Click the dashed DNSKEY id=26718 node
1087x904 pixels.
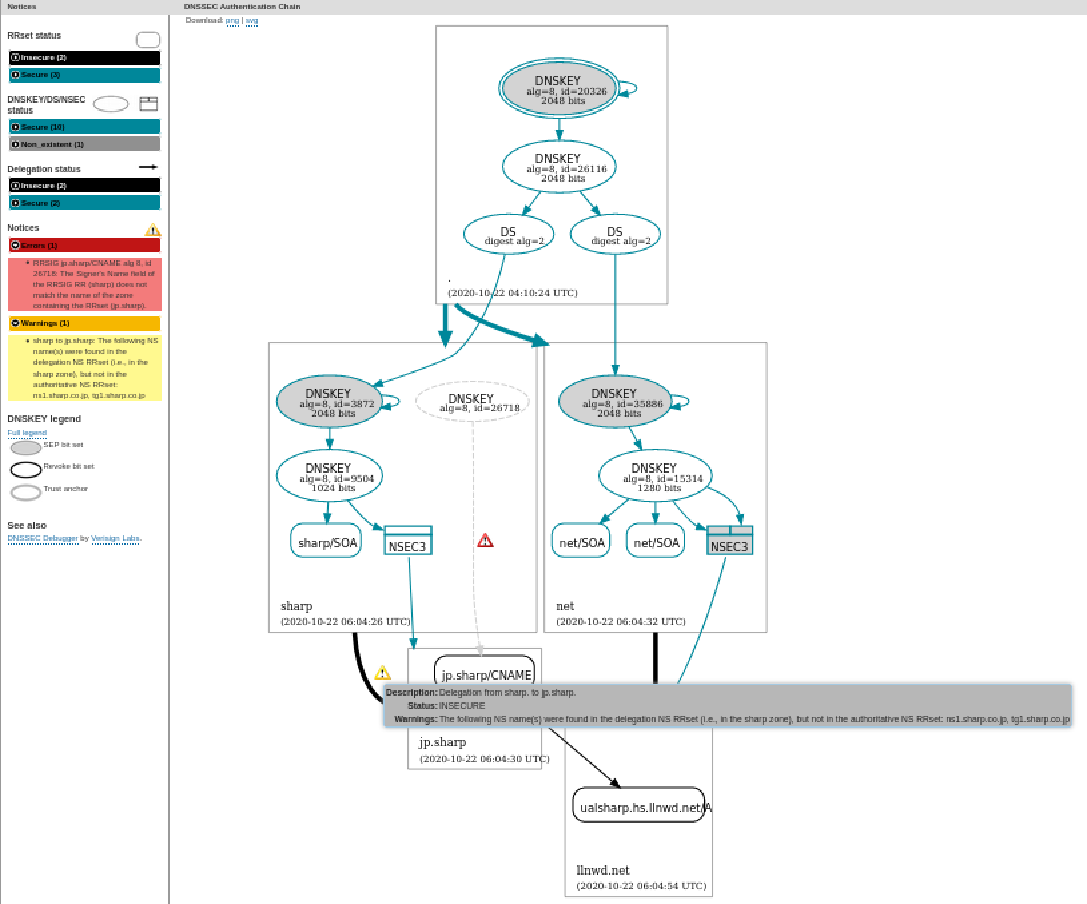click(x=472, y=403)
